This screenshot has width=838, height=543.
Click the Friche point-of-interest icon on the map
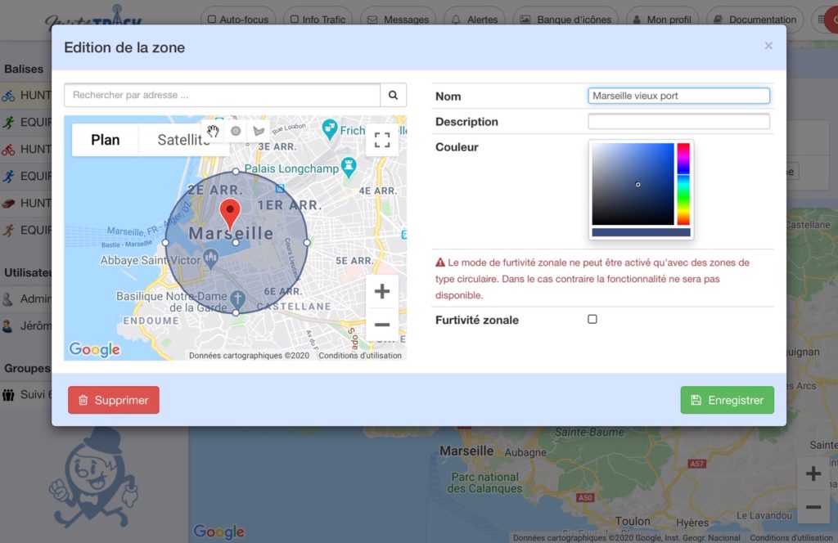(330, 129)
